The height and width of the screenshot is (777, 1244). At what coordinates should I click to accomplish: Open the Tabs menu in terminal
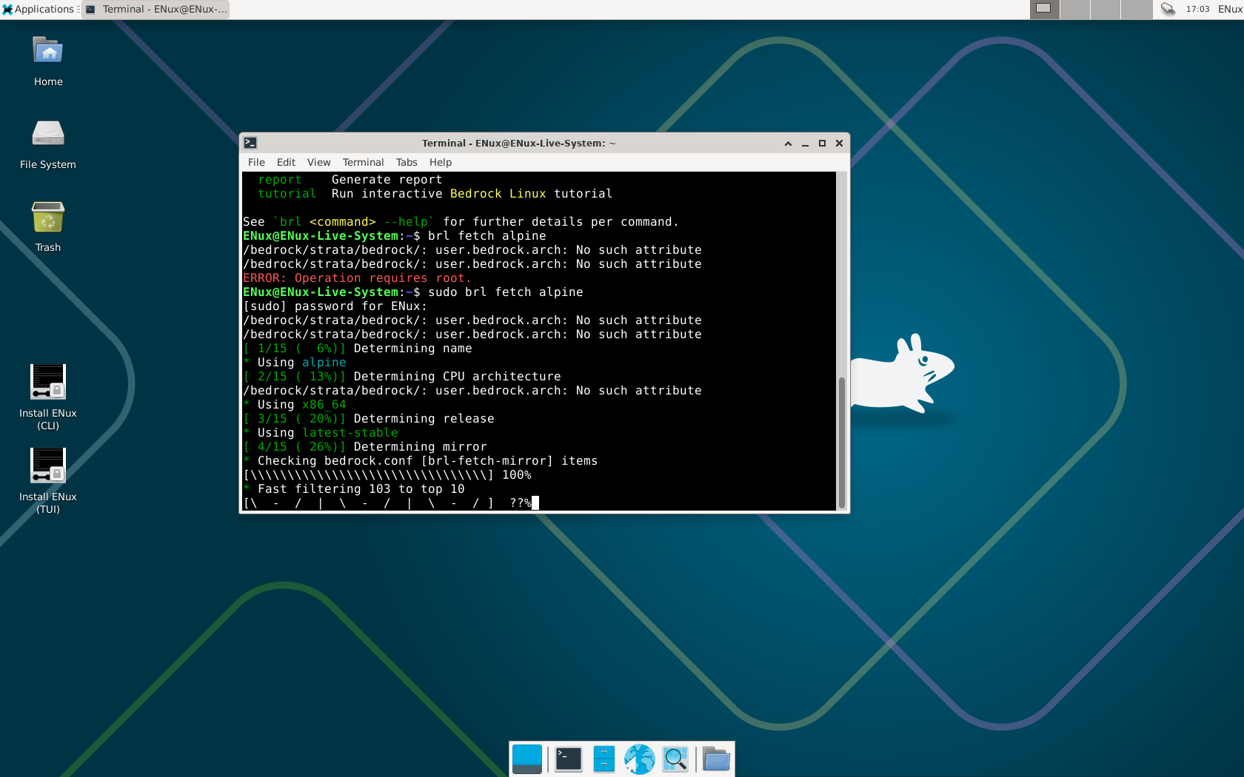tap(407, 162)
